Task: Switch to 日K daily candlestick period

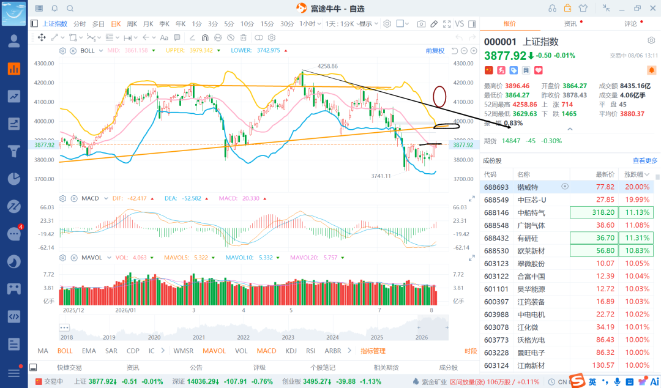Action: [116, 24]
